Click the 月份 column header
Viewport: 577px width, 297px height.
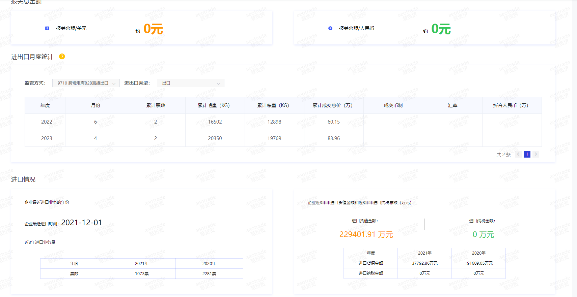95,105
